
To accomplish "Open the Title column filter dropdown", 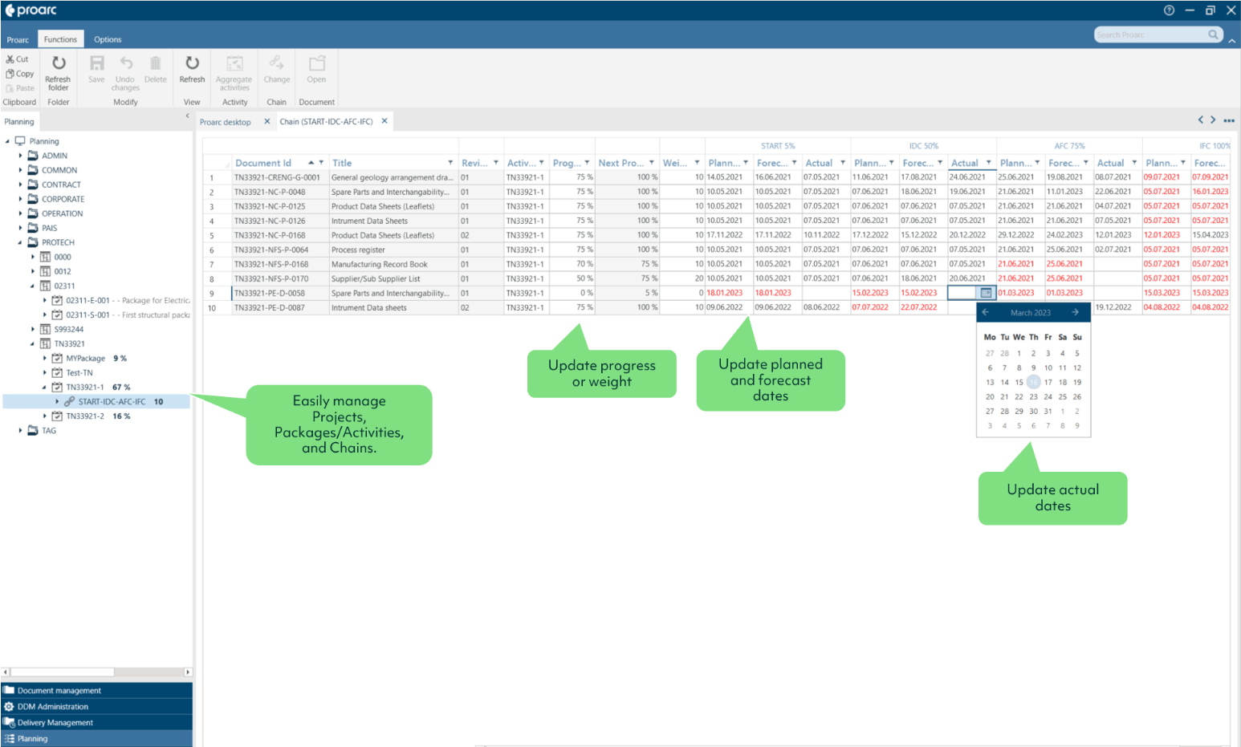I will pos(450,162).
